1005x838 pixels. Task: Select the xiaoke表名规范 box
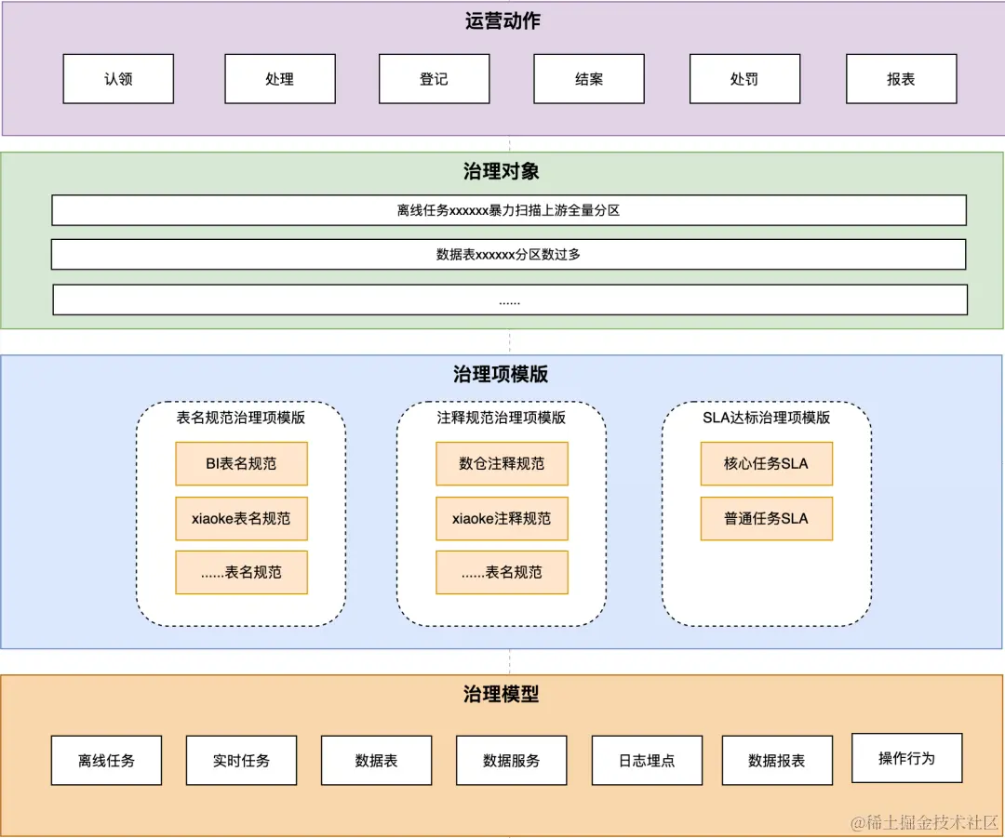tap(242, 518)
